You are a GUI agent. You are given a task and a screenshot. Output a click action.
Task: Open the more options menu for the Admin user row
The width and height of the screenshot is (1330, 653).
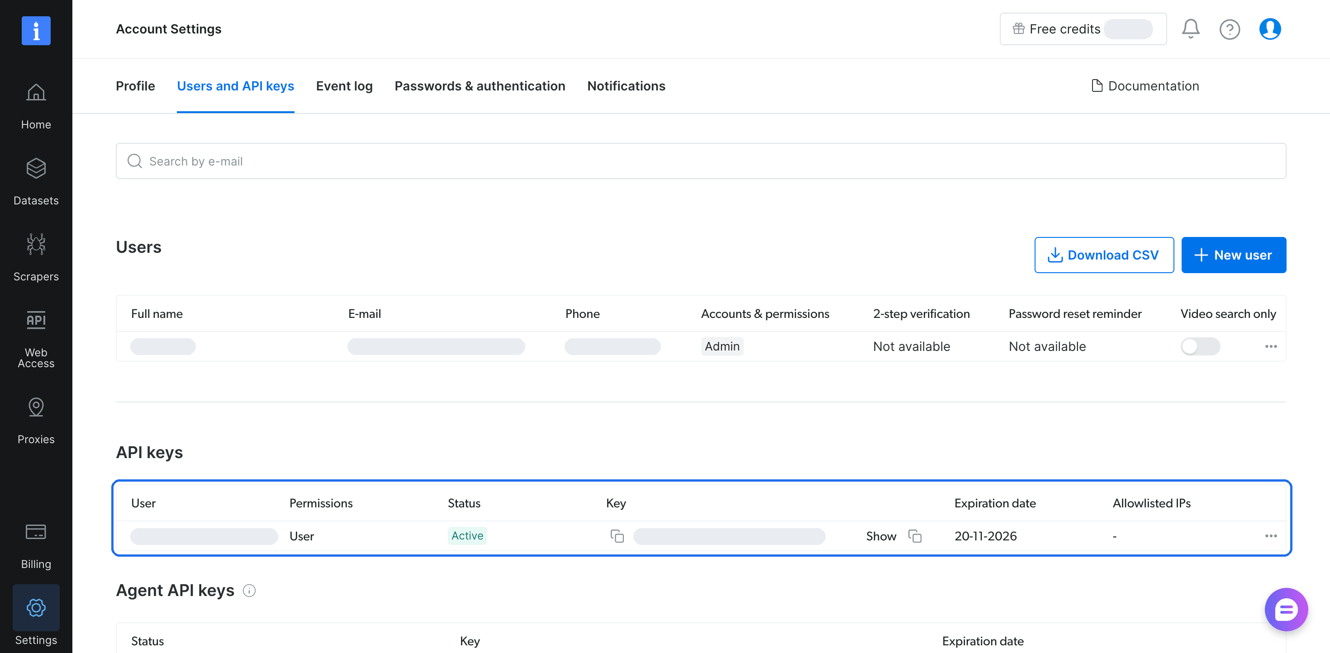pyautogui.click(x=1271, y=346)
